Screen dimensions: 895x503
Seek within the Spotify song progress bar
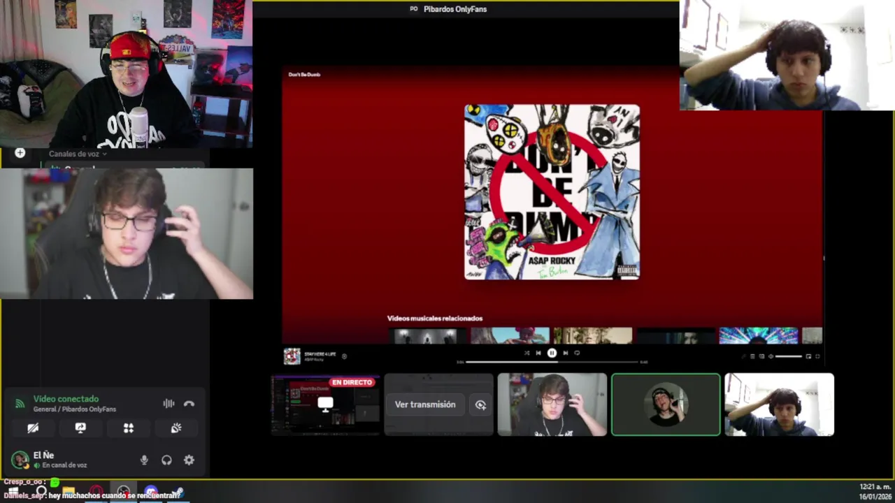click(x=552, y=362)
